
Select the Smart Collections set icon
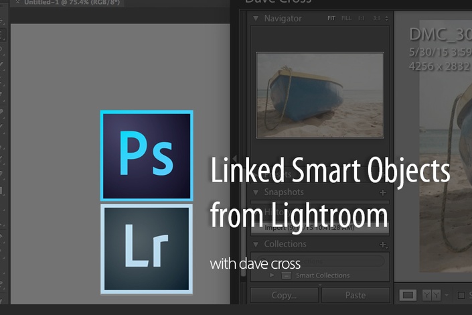pyautogui.click(x=287, y=275)
